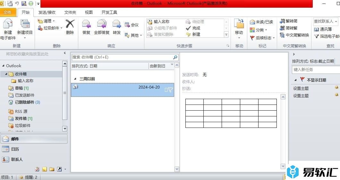The width and height of the screenshot is (340, 180).
Task: Select 输入名称 quick step
Action: click(x=158, y=22)
